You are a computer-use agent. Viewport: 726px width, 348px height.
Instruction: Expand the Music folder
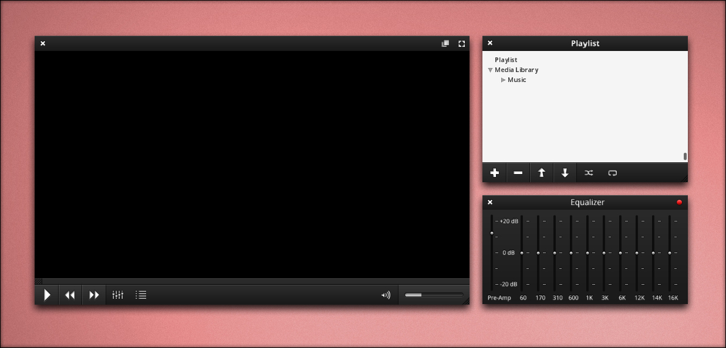pos(503,80)
